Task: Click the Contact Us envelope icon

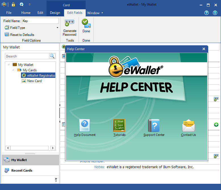Action: (188, 125)
